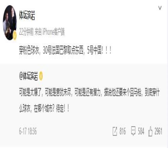
Task: Click the quoted post second line 么球衣
Action: point(44,109)
